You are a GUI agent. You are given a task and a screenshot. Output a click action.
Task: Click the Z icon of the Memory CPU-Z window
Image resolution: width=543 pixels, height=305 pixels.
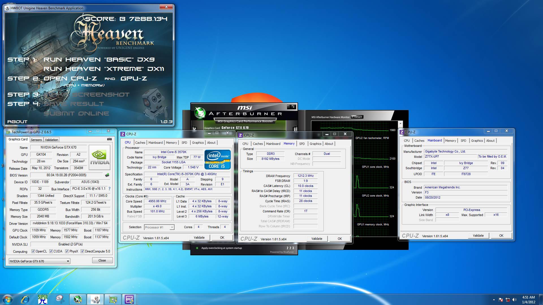(240, 135)
